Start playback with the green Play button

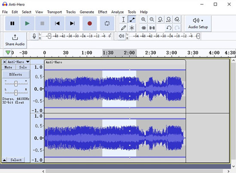point(27,23)
